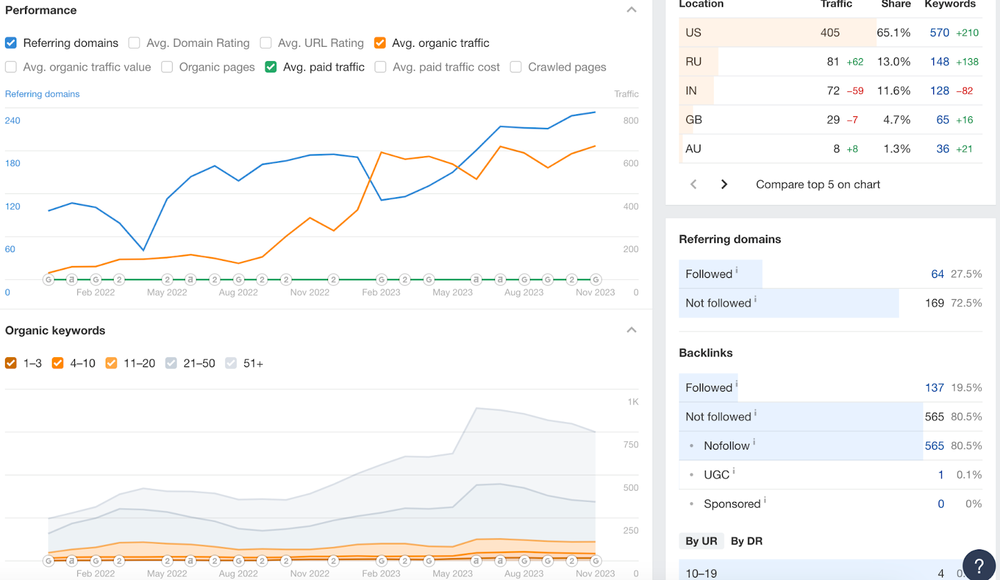Select the By UR tab
This screenshot has width=1000, height=580.
pyautogui.click(x=701, y=541)
